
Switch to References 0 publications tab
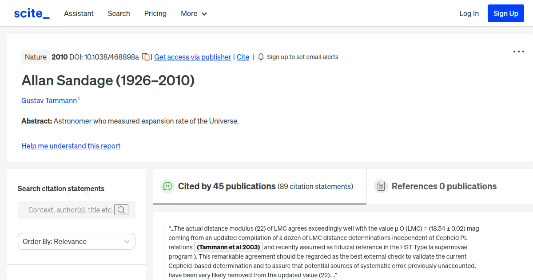(x=444, y=186)
